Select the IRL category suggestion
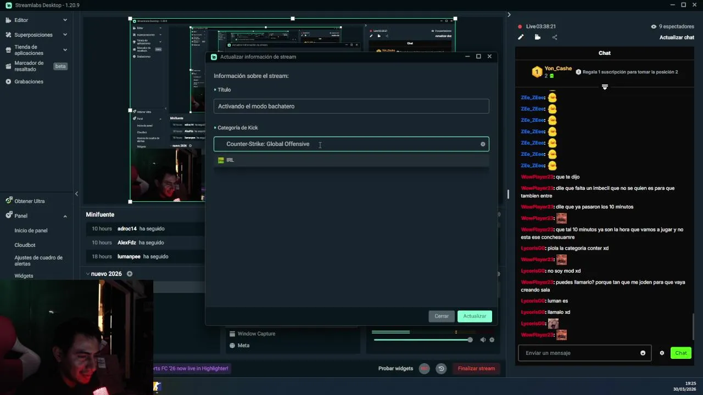 351,160
